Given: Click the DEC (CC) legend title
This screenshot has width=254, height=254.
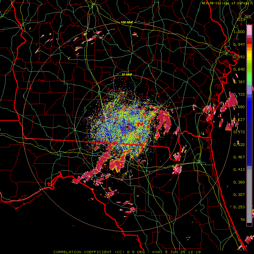Looking at the screenshot, I should click(244, 18).
